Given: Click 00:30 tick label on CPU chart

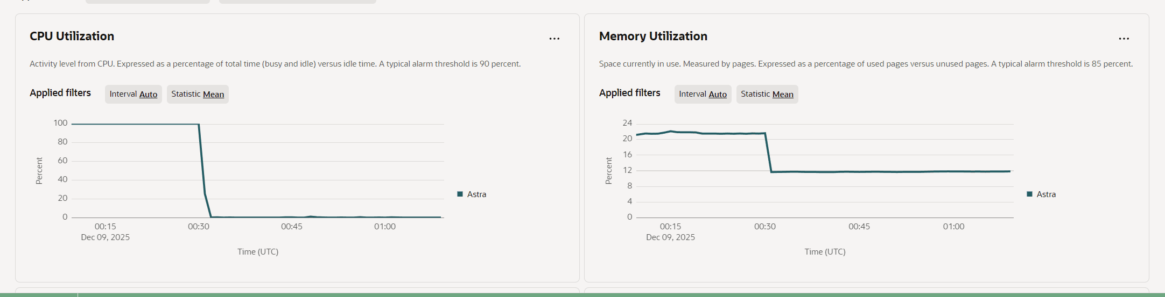Looking at the screenshot, I should click(198, 227).
